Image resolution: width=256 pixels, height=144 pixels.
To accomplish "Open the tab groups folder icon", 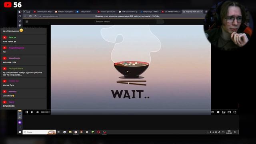I will [28, 12].
